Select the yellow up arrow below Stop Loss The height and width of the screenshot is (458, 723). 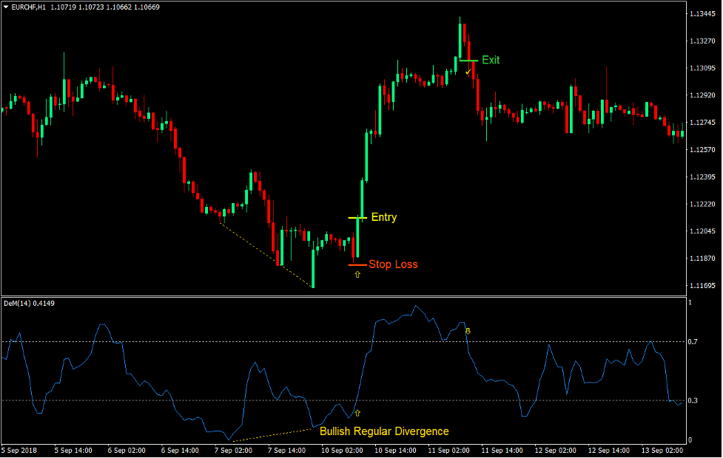(357, 274)
